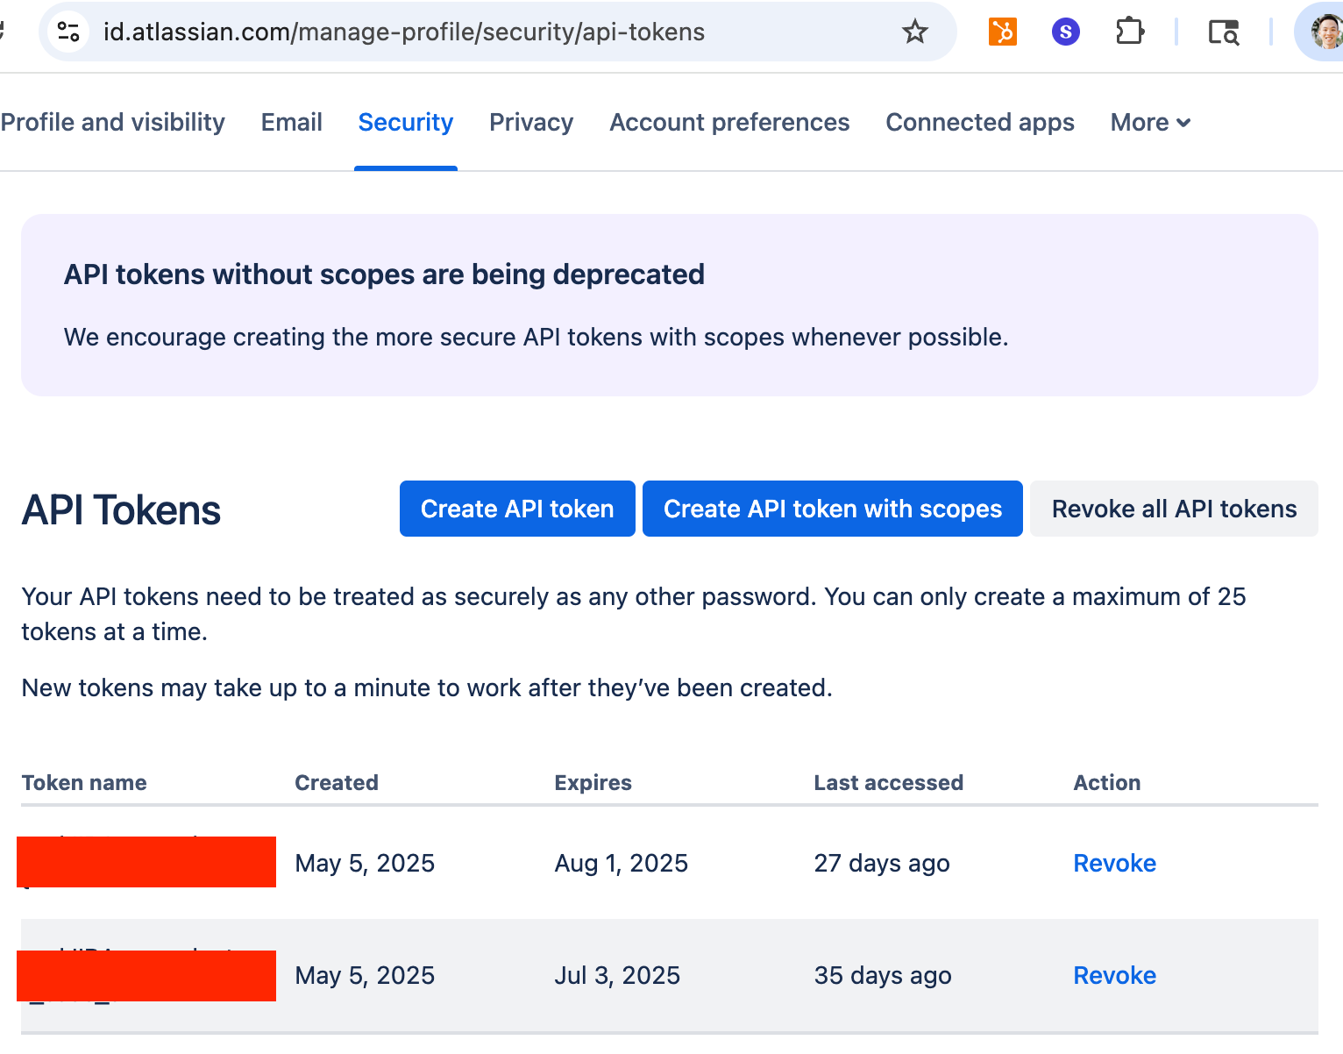The width and height of the screenshot is (1343, 1054).
Task: Expand the More dropdown menu
Action: [x=1150, y=123]
